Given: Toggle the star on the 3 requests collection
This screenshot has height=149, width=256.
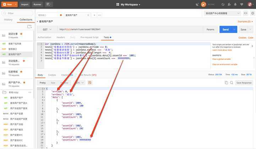Looking at the screenshot, I should pos(21,34).
